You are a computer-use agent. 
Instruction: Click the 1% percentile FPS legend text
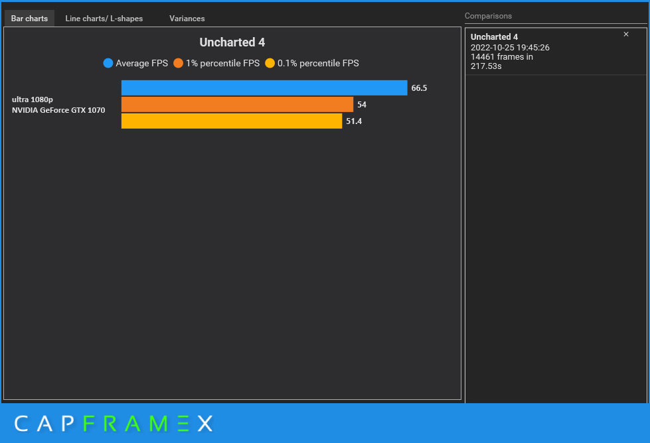click(222, 63)
